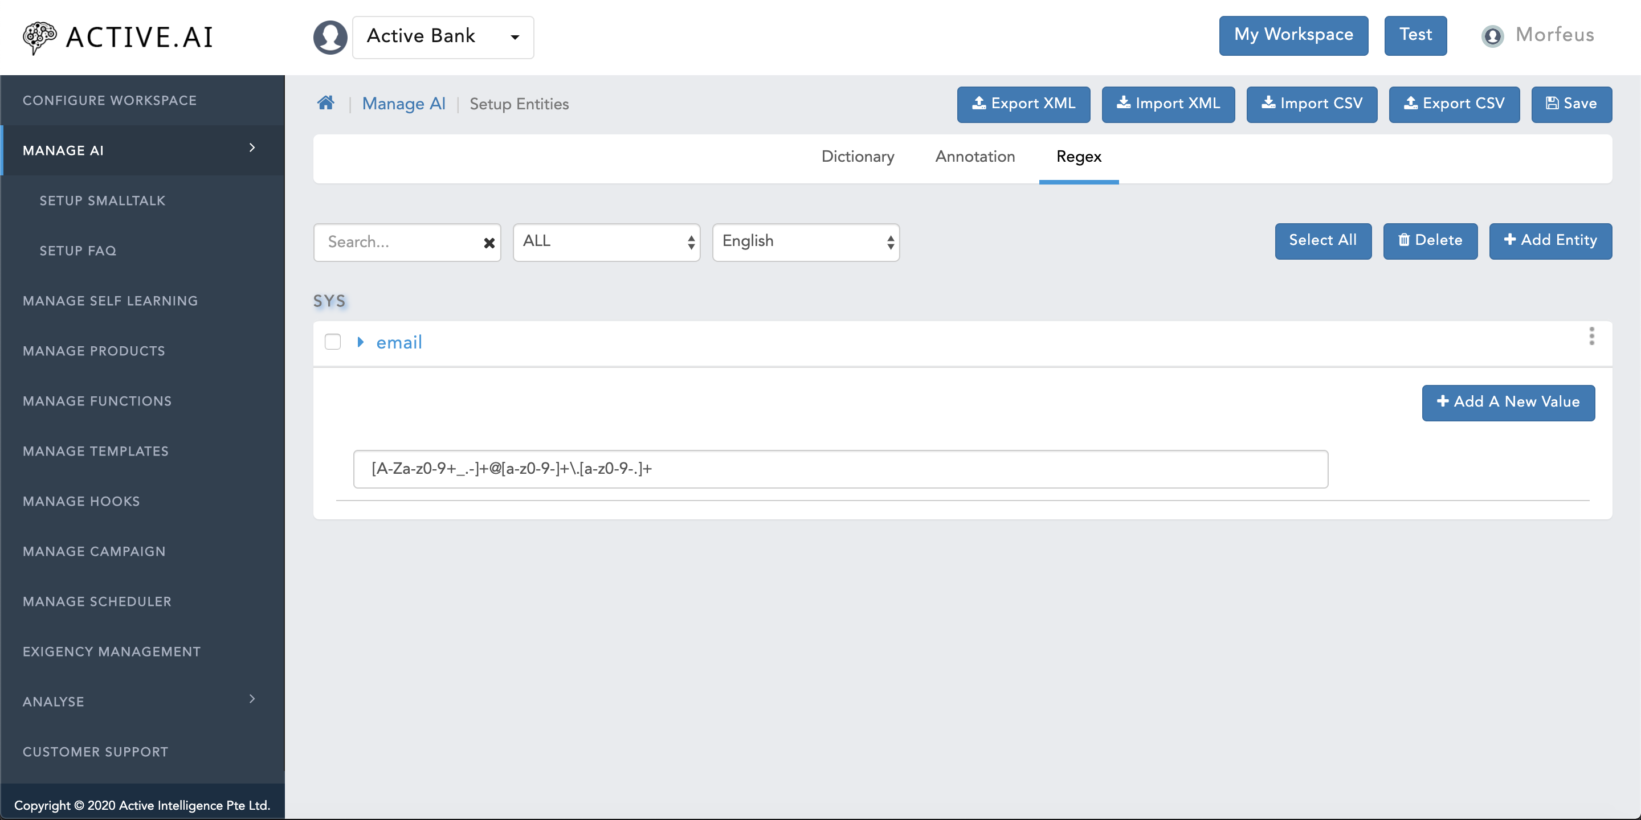Click Select All entities
The image size is (1641, 820).
[1322, 241]
